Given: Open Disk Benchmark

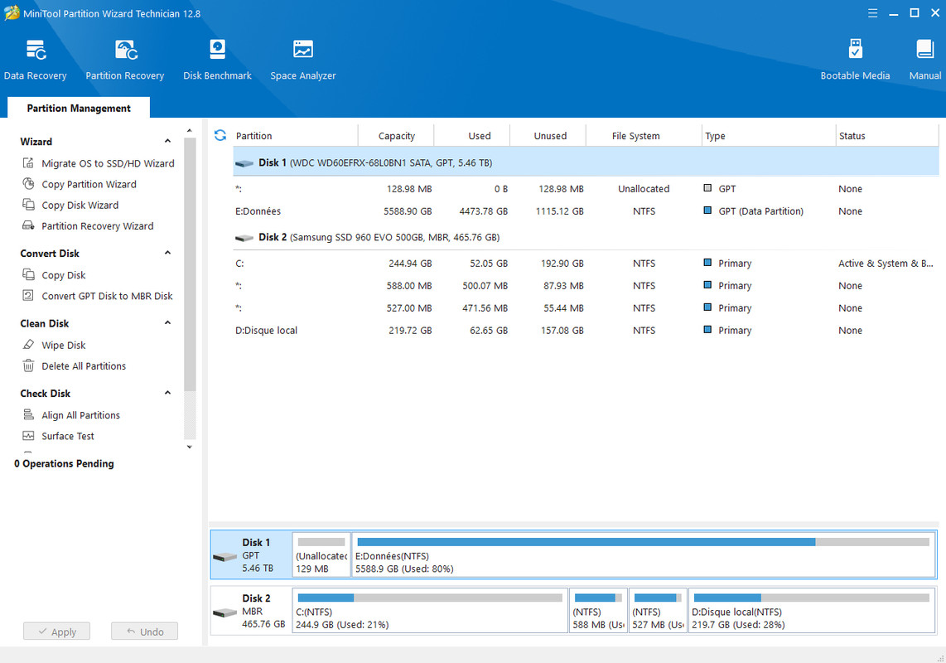Looking at the screenshot, I should tap(217, 60).
